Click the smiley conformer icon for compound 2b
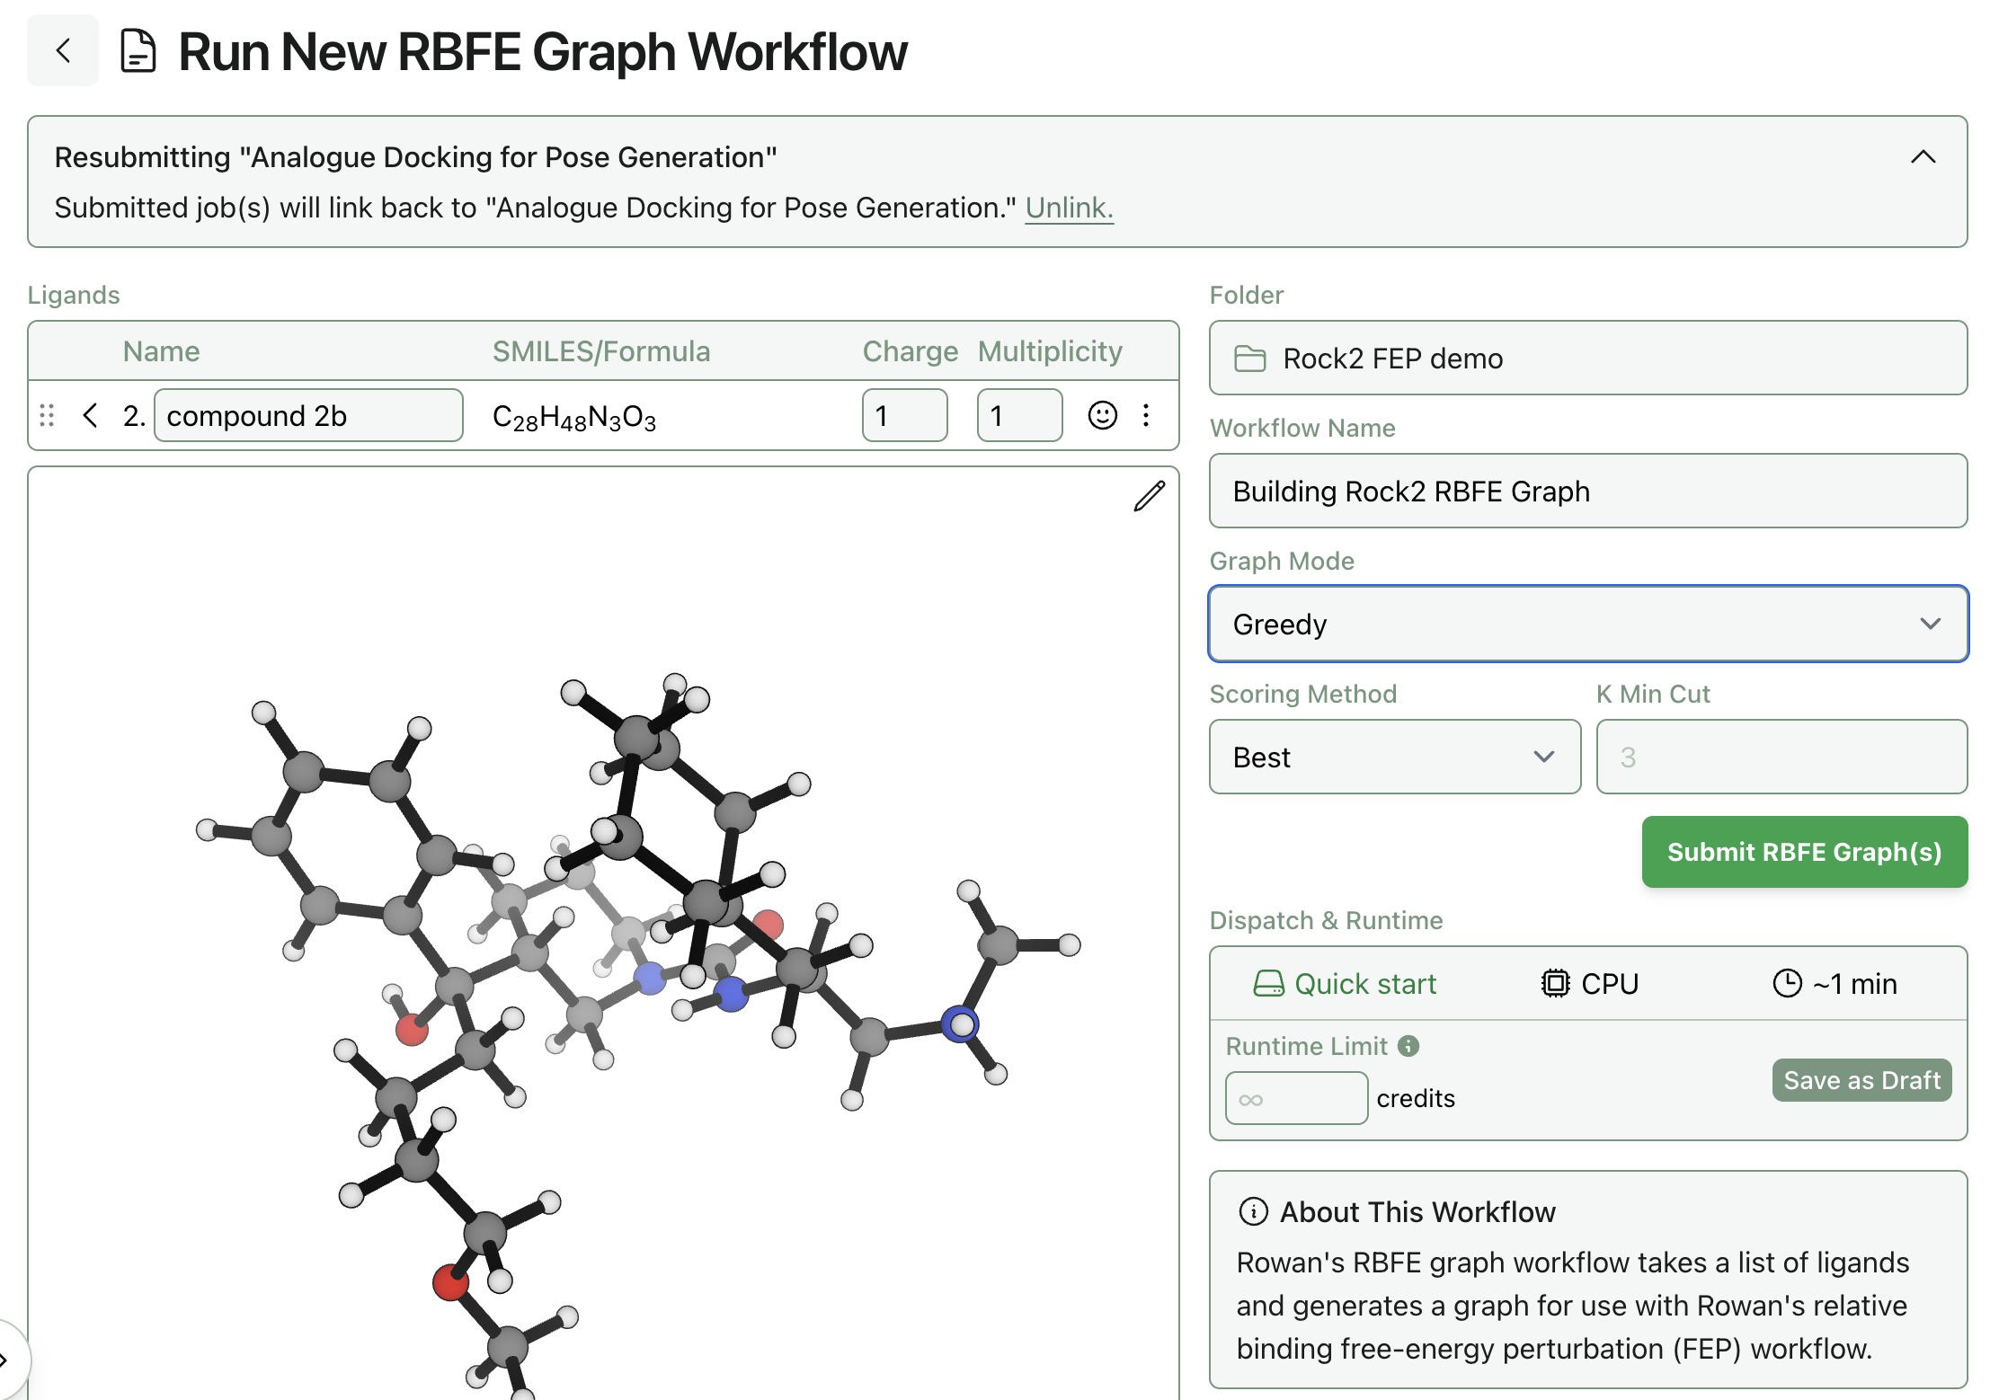This screenshot has width=1999, height=1400. tap(1102, 415)
